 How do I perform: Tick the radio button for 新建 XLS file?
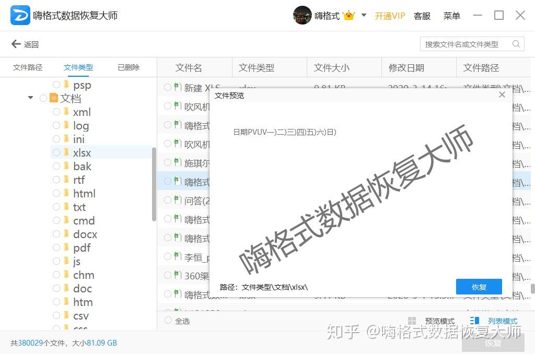pyautogui.click(x=168, y=87)
